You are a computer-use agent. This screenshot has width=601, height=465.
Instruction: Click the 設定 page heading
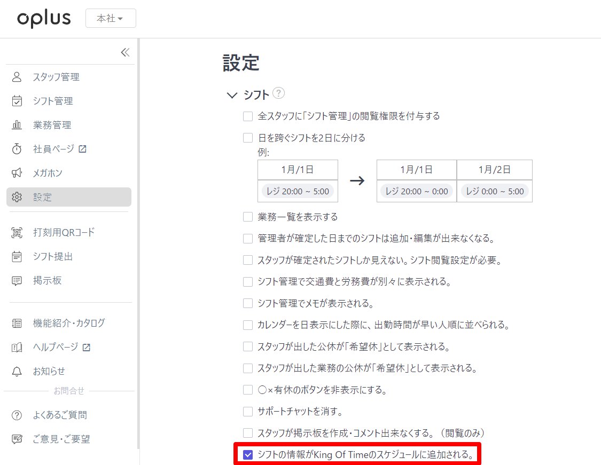coord(241,63)
